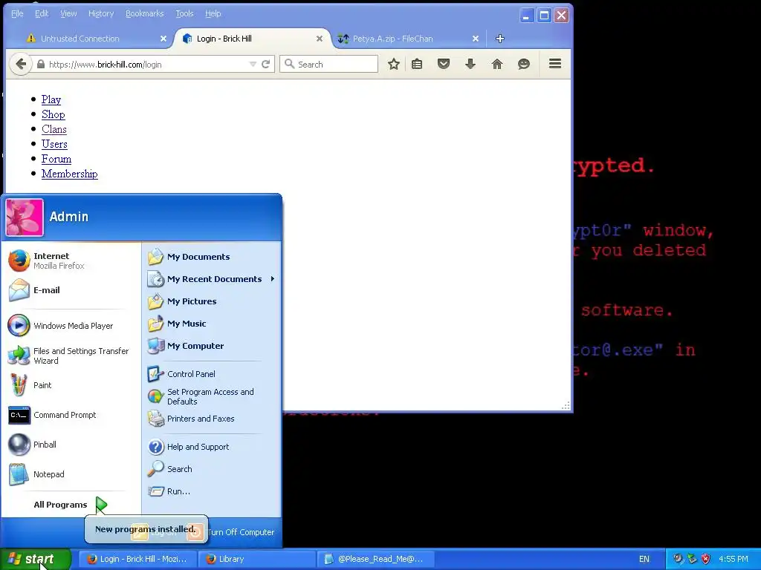Image resolution: width=761 pixels, height=570 pixels.
Task: Click the Admin user picture
Action: (25, 217)
